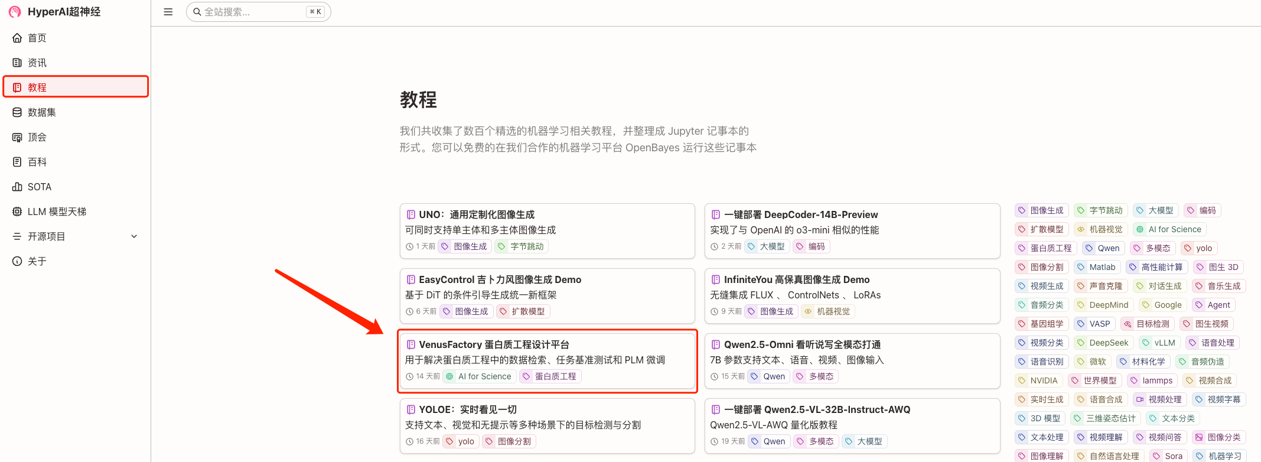This screenshot has height=462, width=1261.
Task: Filter by 视频处理 tag
Action: (1159, 399)
